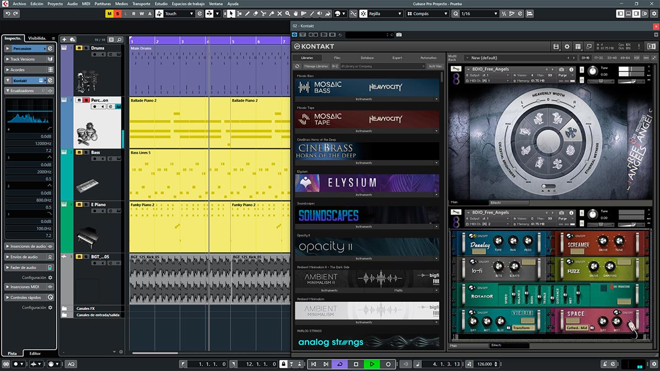
Task: Select the Zoom magnifier tool
Action: pyautogui.click(x=288, y=14)
